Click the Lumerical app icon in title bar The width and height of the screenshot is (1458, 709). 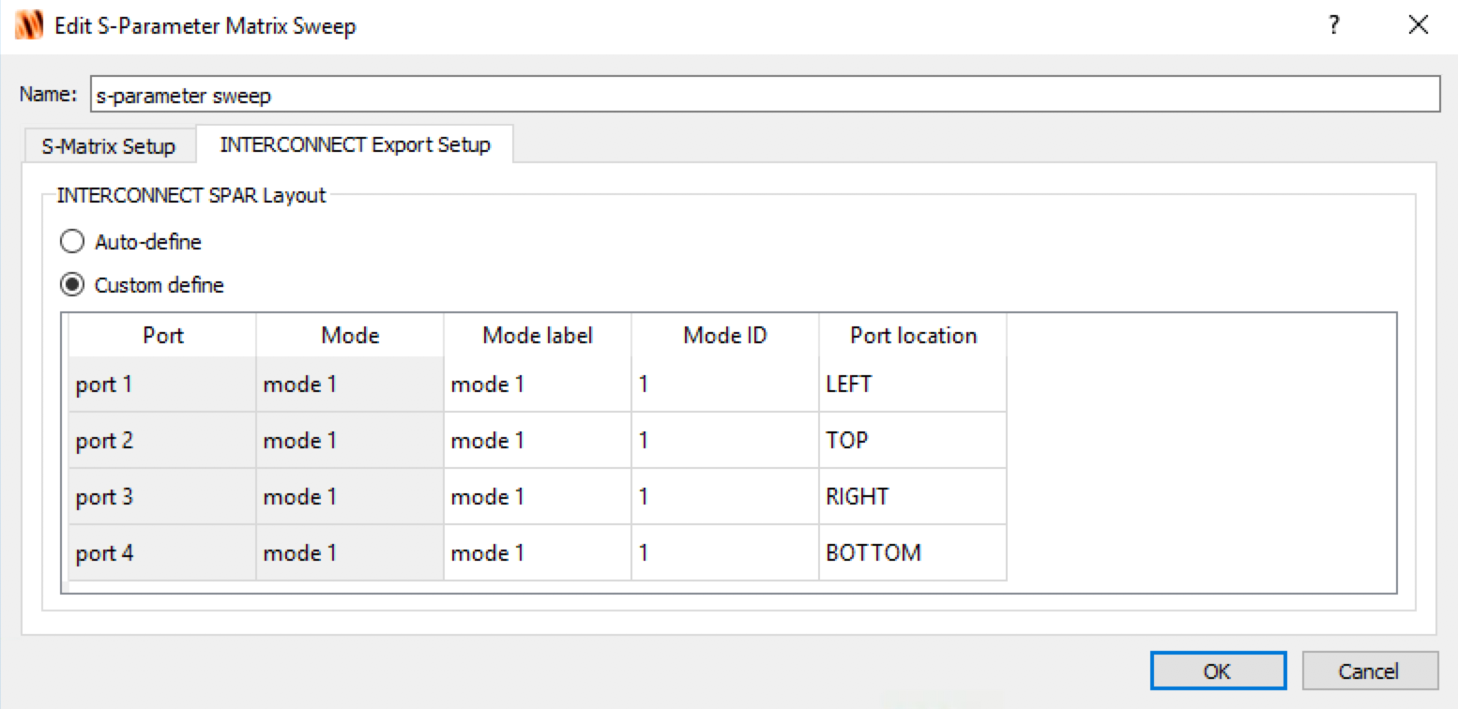pos(29,25)
